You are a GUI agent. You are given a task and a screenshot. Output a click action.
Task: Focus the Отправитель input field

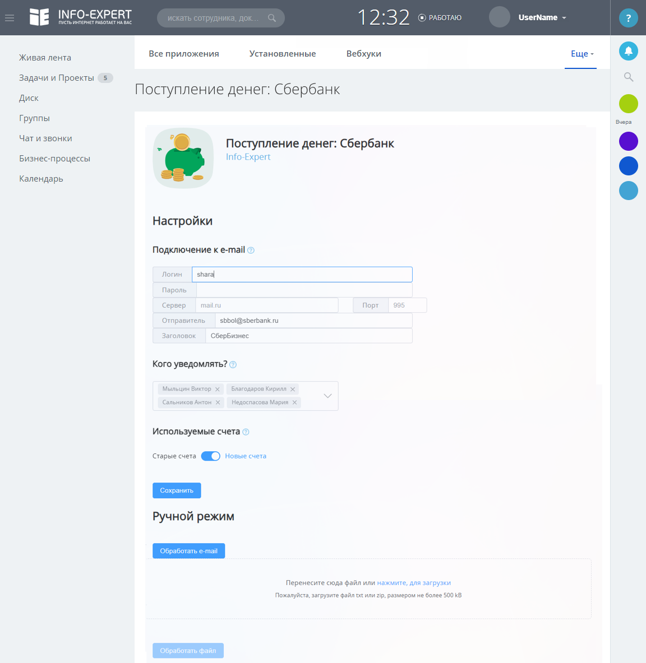point(313,321)
